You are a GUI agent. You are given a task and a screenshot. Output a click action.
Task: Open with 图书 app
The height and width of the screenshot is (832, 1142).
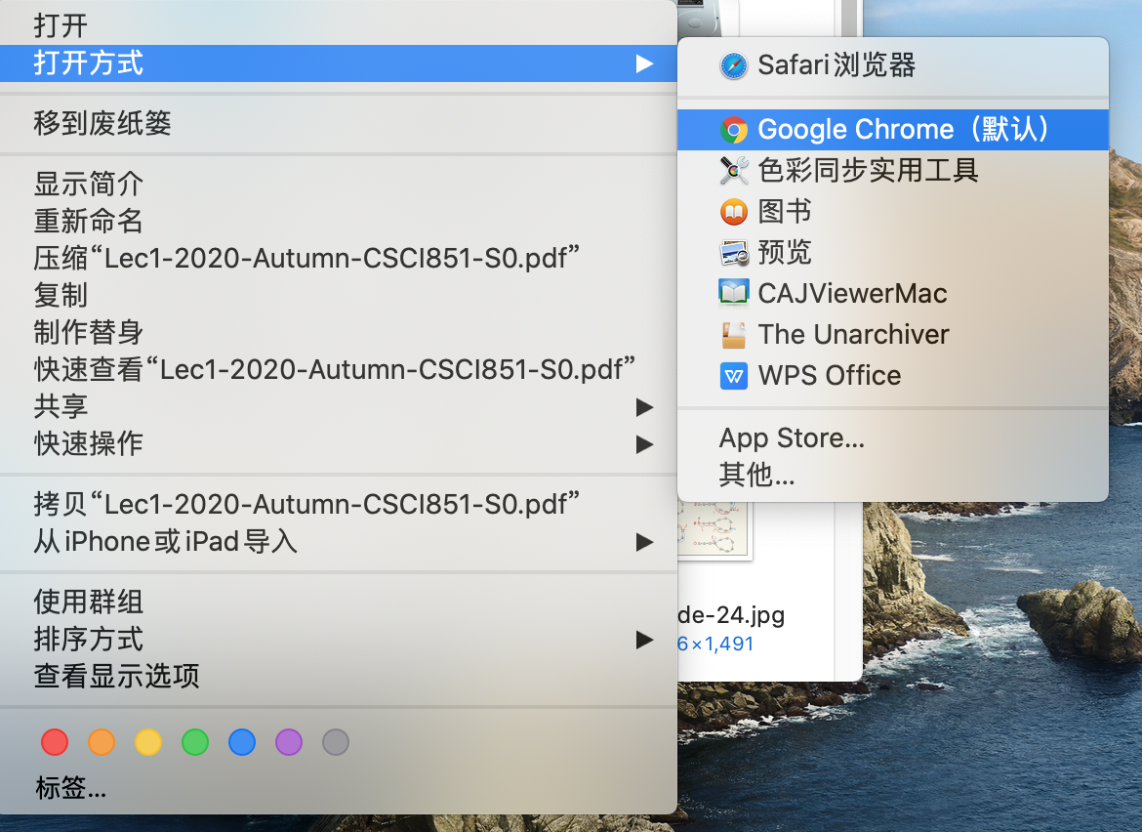tap(893, 212)
